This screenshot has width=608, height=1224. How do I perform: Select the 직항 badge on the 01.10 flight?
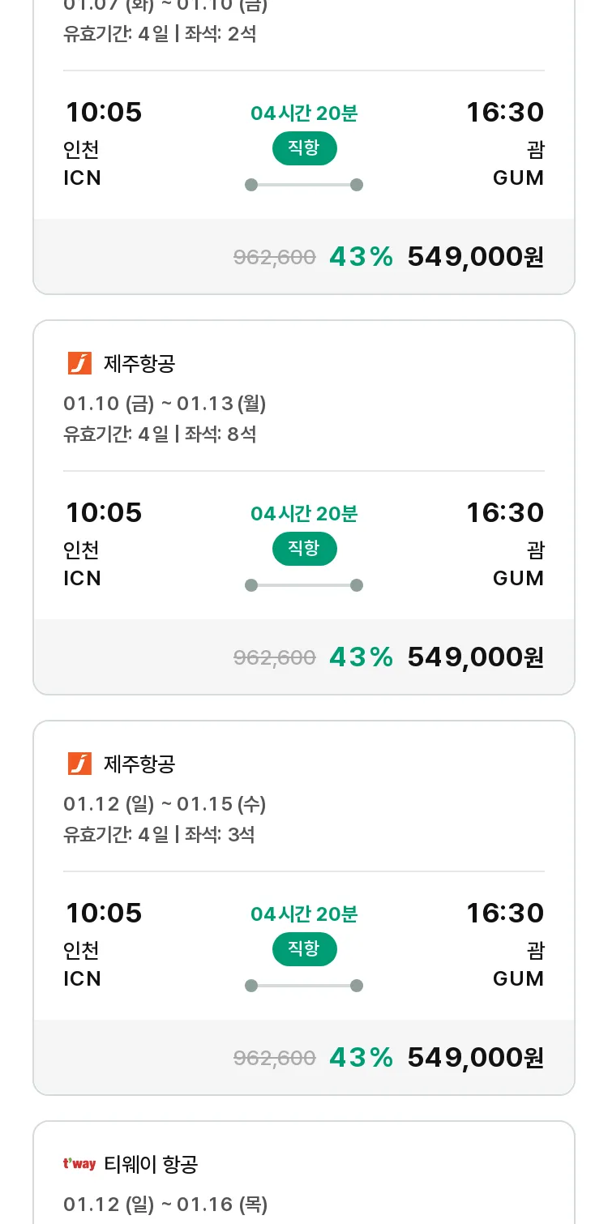coord(304,549)
